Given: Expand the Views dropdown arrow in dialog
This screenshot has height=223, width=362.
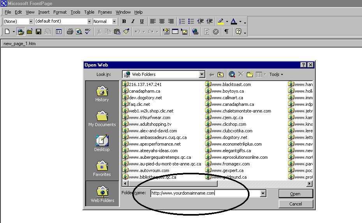Looking at the screenshot, I should (x=265, y=74).
